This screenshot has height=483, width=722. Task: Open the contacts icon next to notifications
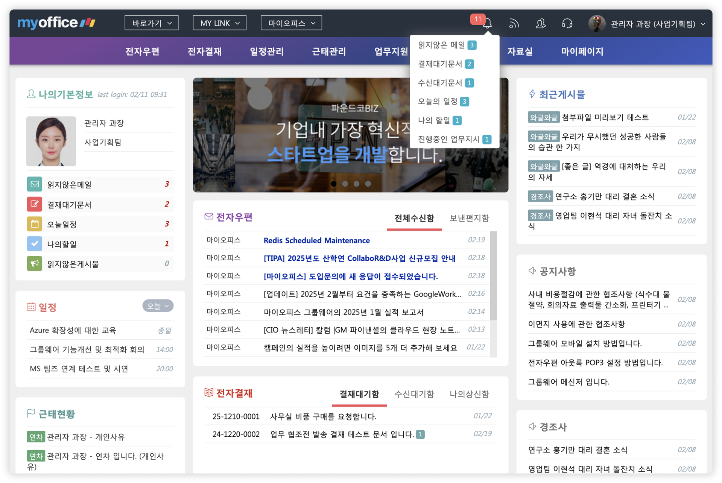(540, 23)
